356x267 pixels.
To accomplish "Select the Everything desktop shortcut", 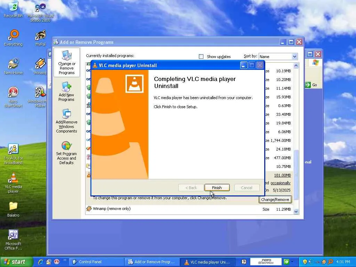I will click(x=14, y=38).
